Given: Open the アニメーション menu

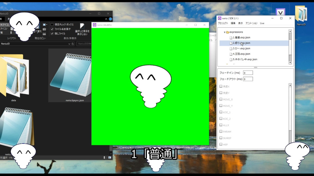Looking at the screenshot, I should pos(251,23).
